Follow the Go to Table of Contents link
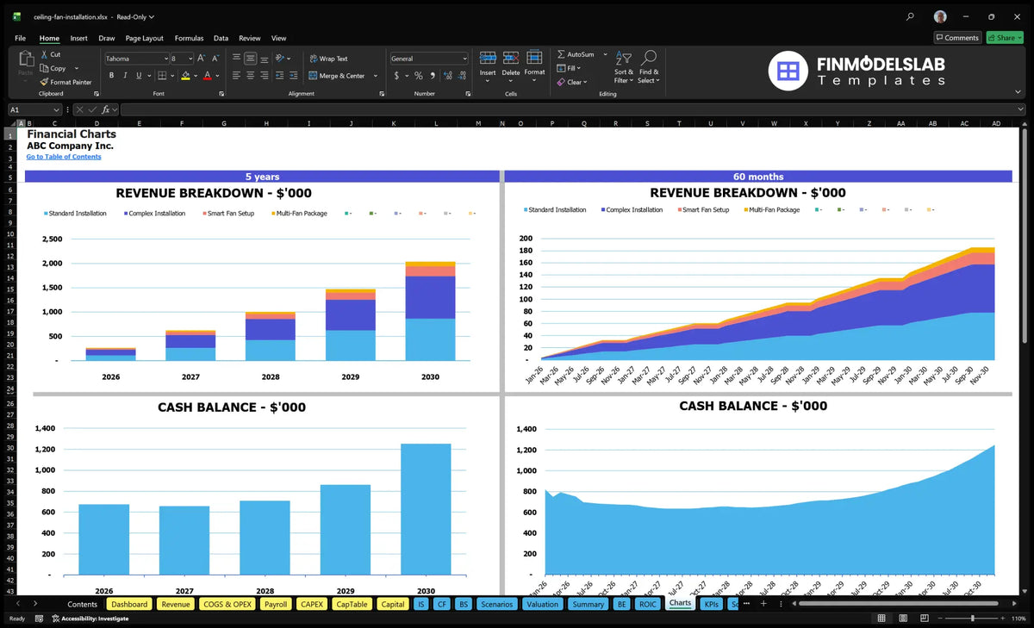Image resolution: width=1034 pixels, height=628 pixels. pyautogui.click(x=64, y=157)
